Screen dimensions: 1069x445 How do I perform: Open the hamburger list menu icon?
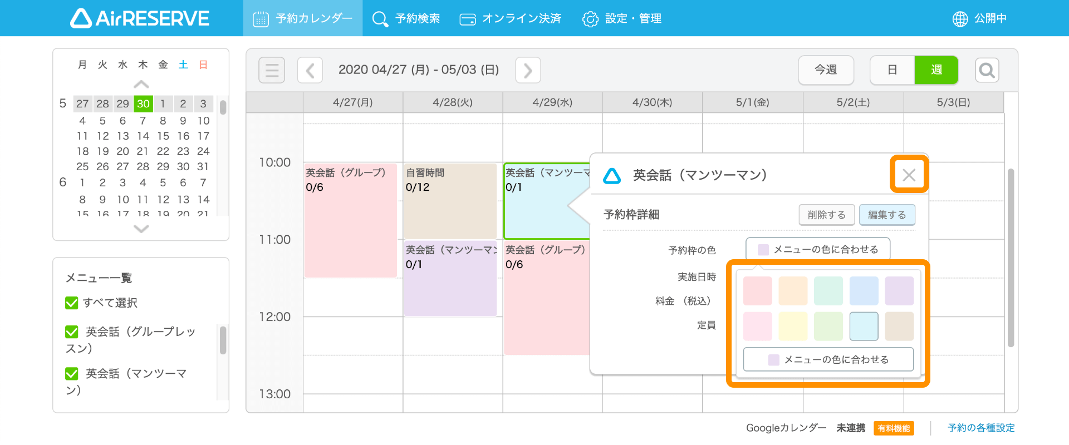pos(272,70)
